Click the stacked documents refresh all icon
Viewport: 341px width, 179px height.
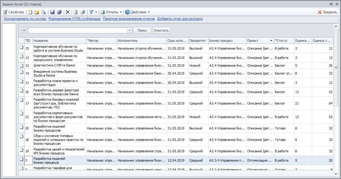tap(83, 12)
